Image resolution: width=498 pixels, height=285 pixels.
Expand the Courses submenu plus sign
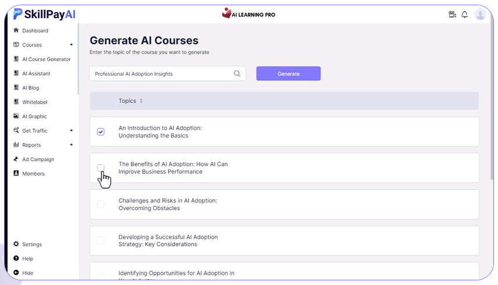72,45
